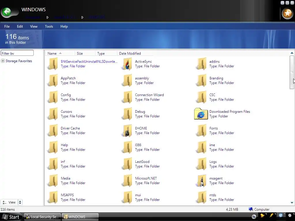This screenshot has width=295, height=221.
Task: Click first breadcrumb arrow in address path
Action: click(x=48, y=17)
